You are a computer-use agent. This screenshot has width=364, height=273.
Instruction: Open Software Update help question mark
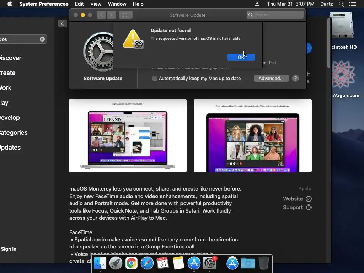point(295,79)
